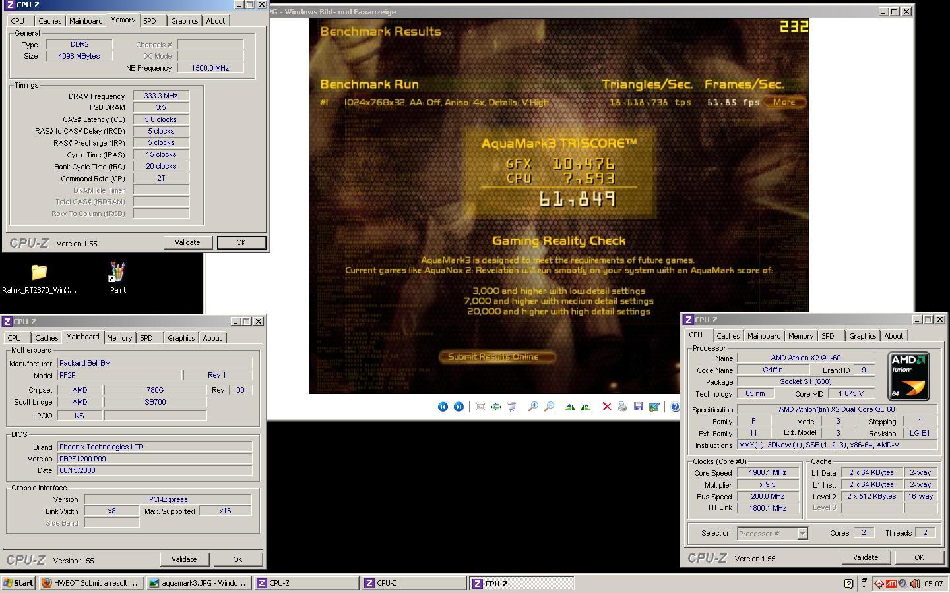Open Mainboard tab in top-left CPU-Z window

(x=86, y=21)
